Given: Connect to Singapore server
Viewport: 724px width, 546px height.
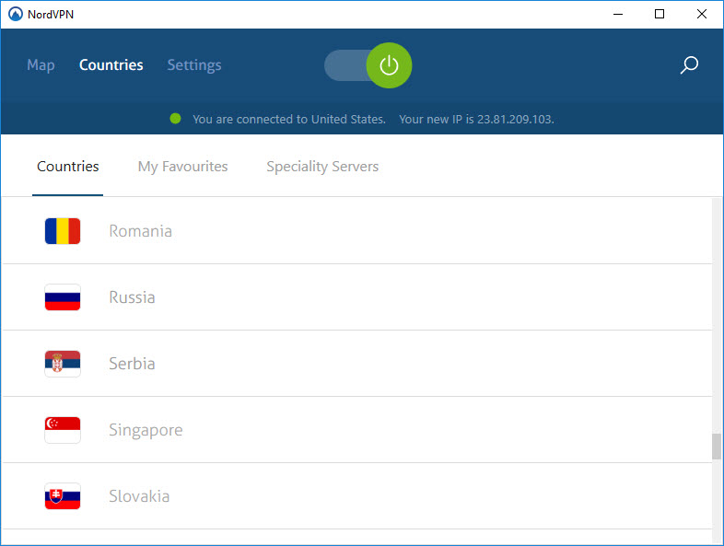Looking at the screenshot, I should (356, 430).
